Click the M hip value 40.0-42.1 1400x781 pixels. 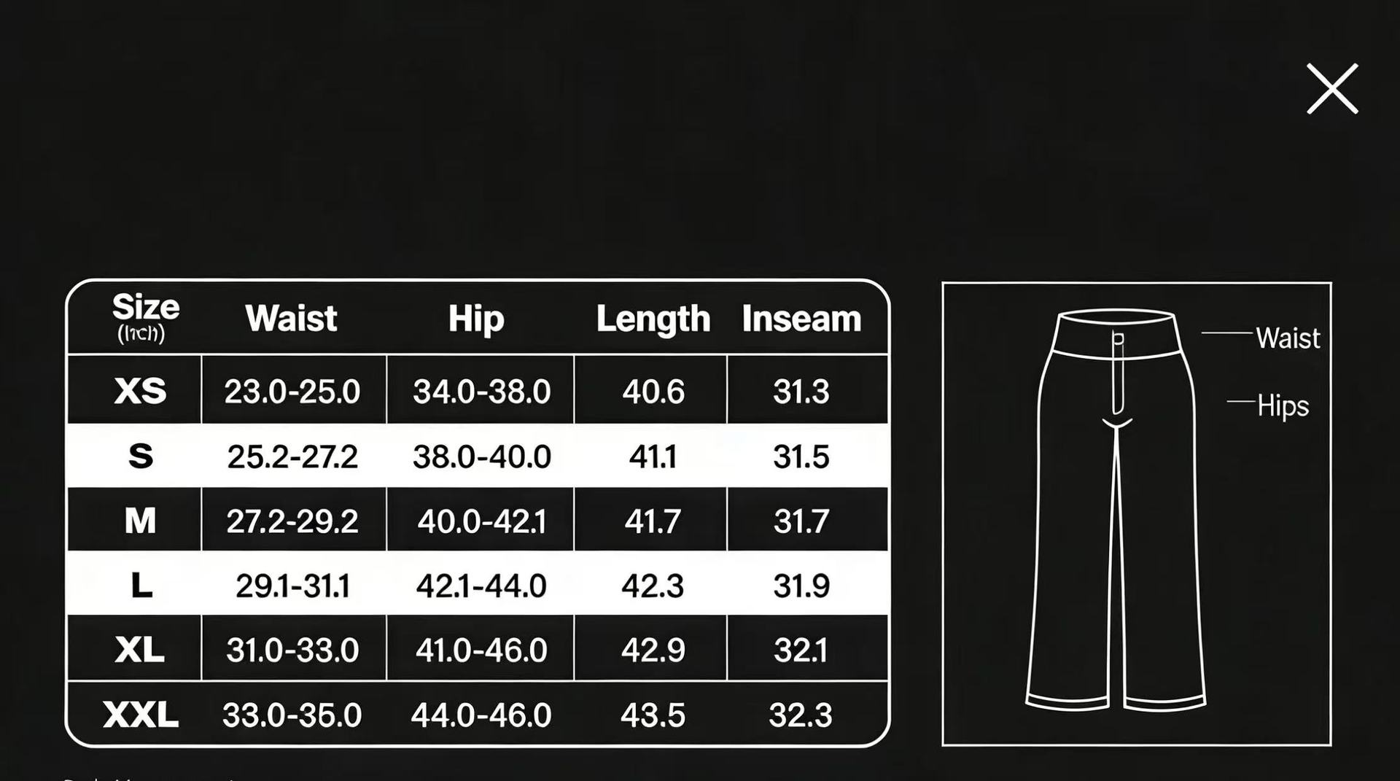tap(481, 521)
